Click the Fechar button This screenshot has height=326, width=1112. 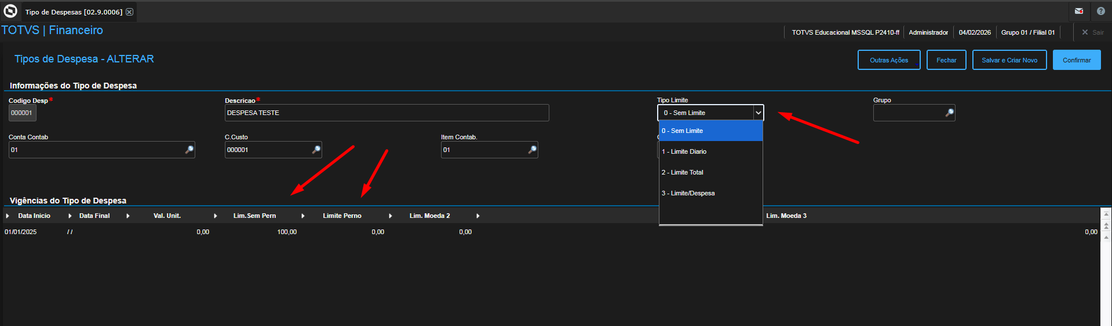(x=946, y=60)
